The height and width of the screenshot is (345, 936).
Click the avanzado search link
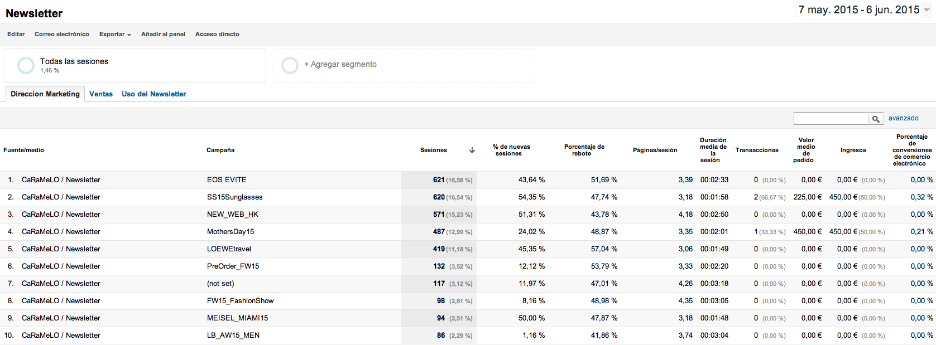(x=904, y=118)
